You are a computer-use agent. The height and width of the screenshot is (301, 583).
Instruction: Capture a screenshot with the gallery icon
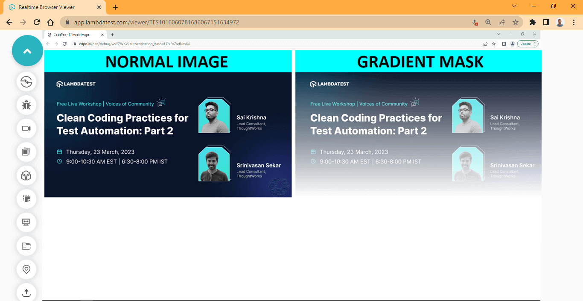point(26,152)
